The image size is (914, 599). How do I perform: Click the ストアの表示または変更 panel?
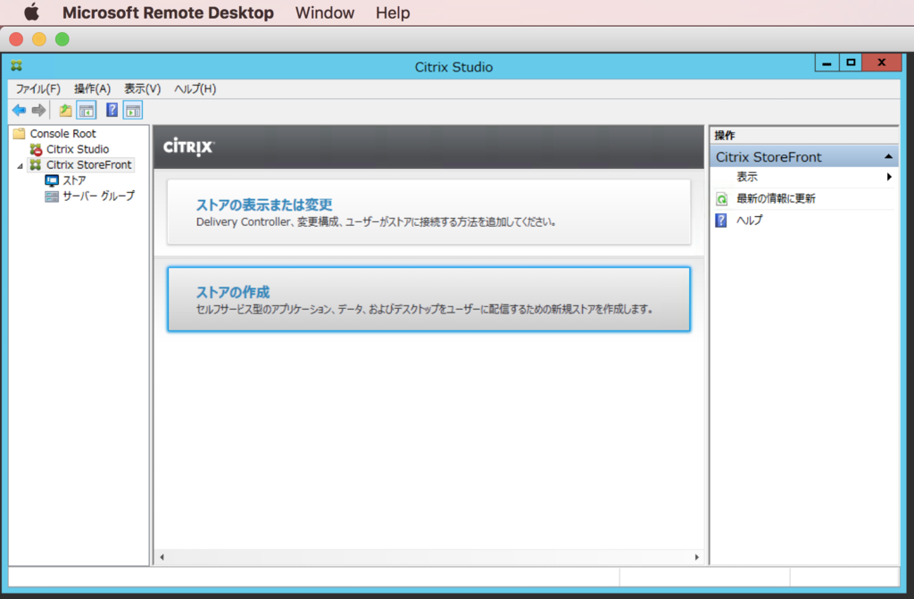[x=428, y=212]
